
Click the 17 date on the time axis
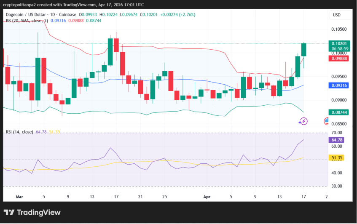(303, 197)
